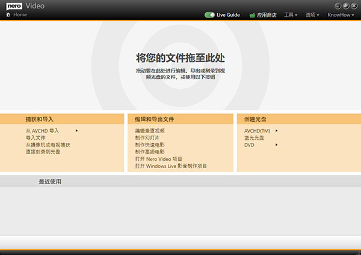The image size is (361, 255).
Task: Expand the DVD disc submenu
Action: [250, 145]
